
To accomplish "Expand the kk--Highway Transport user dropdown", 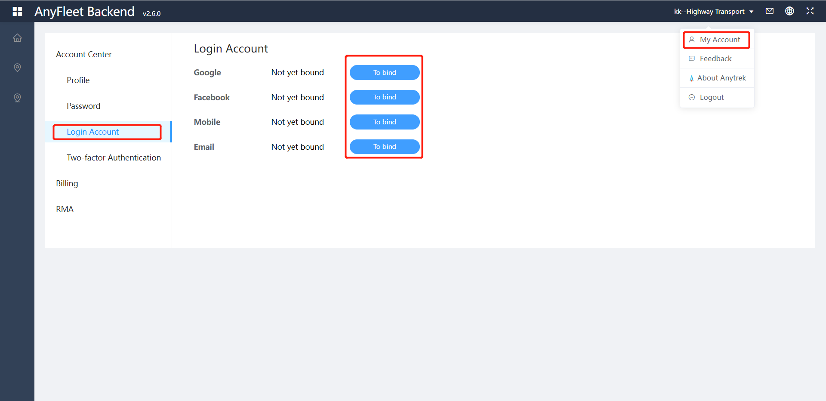I will (713, 12).
